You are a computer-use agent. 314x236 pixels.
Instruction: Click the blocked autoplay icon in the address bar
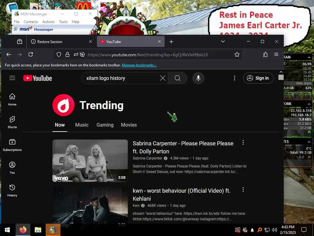[x=82, y=55]
